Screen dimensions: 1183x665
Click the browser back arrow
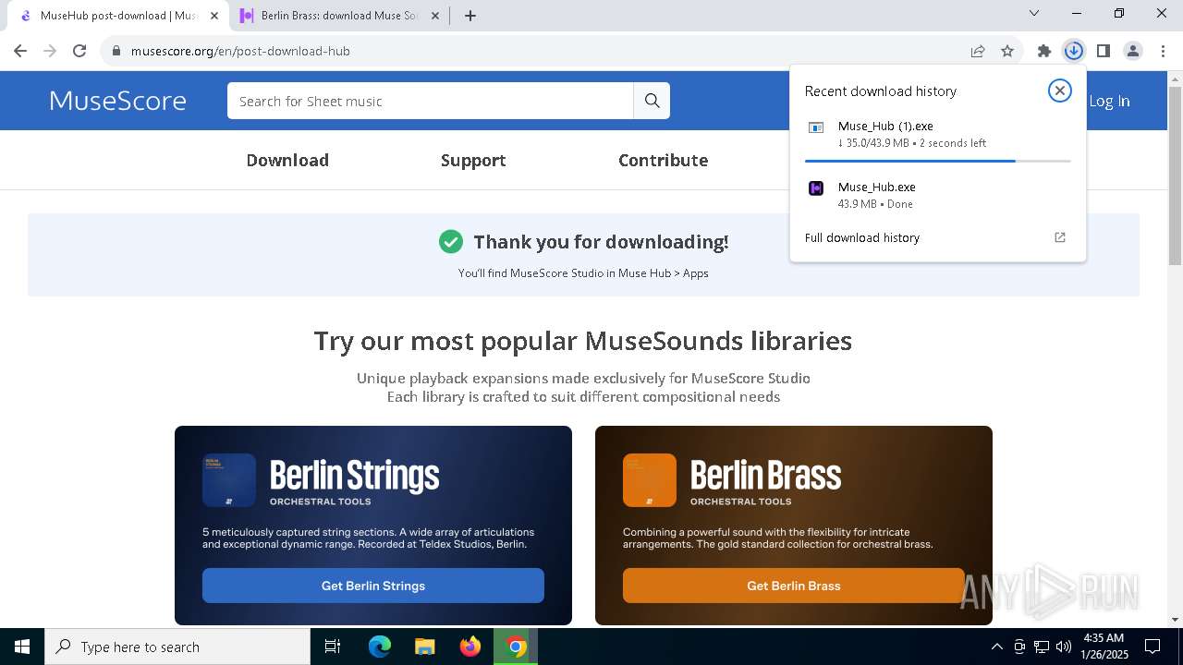click(x=20, y=51)
